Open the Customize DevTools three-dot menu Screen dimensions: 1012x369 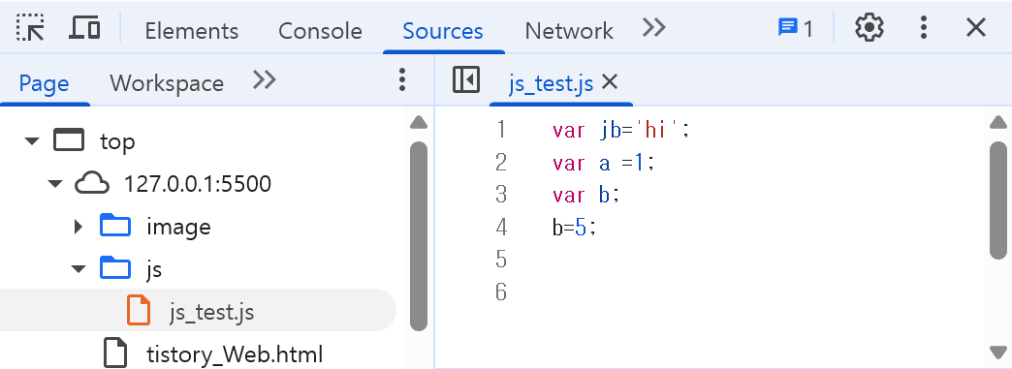pyautogui.click(x=924, y=28)
